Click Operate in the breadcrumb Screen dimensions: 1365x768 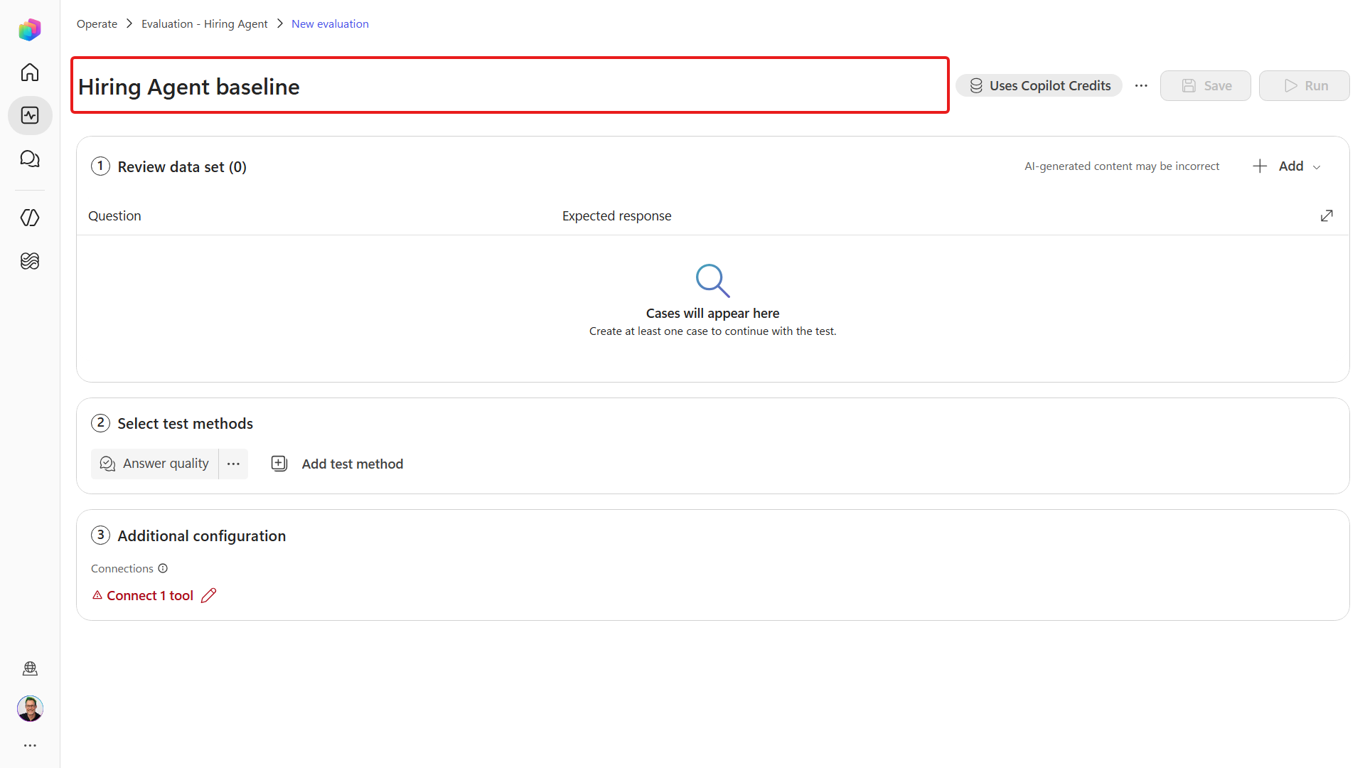[97, 24]
